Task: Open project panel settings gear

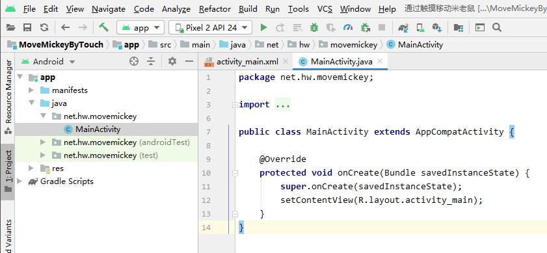Action: tap(172, 62)
